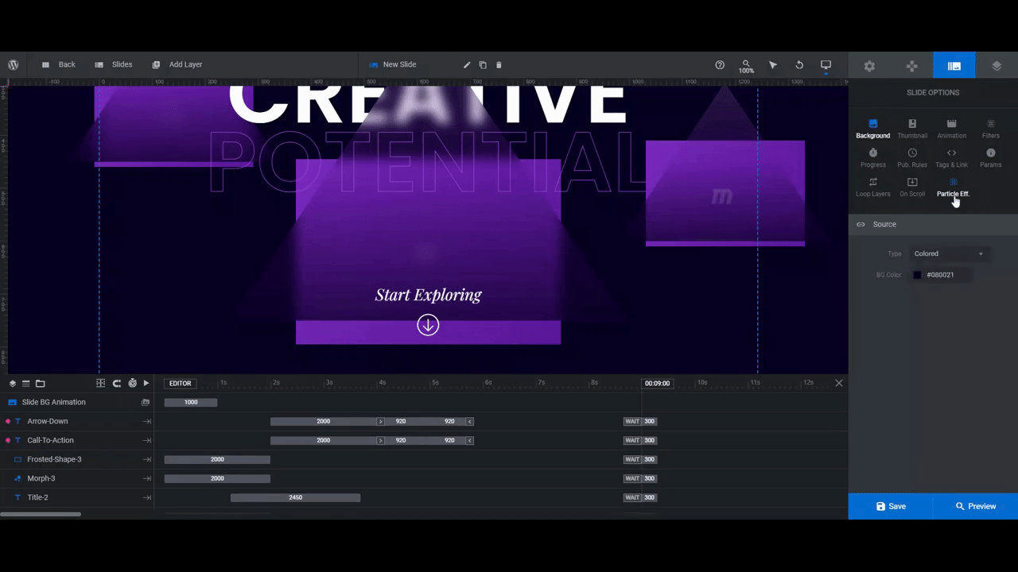Screen dimensions: 1018x572
Task: Click the 00:09:00 timeline marker
Action: [657, 383]
